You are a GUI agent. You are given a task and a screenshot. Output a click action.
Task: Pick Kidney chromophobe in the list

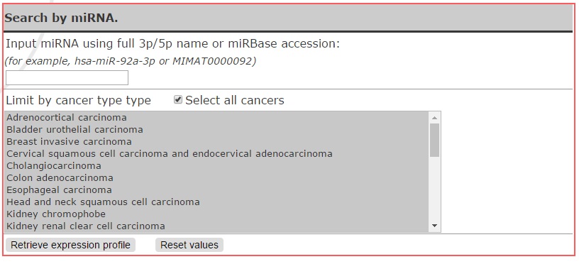click(216, 214)
